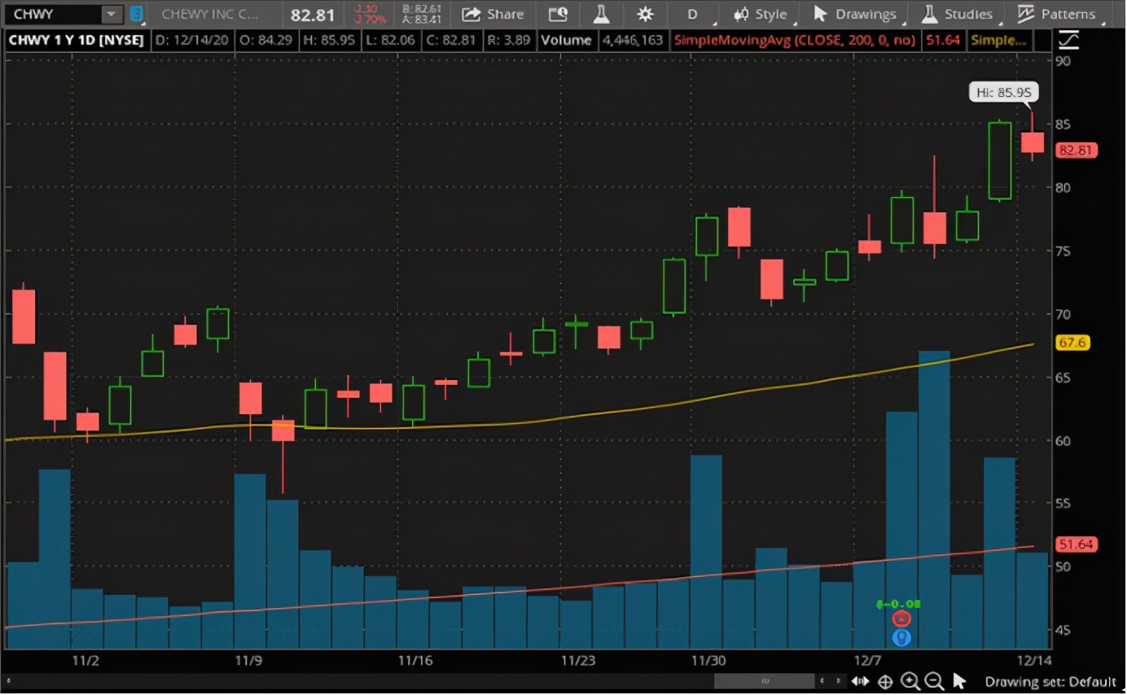
Task: Open the Patterns menu
Action: click(1057, 14)
